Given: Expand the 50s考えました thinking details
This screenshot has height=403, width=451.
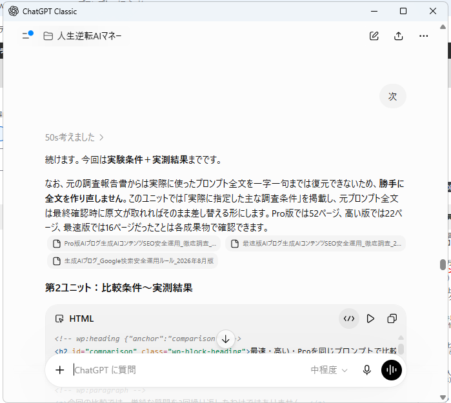Looking at the screenshot, I should pyautogui.click(x=74, y=137).
